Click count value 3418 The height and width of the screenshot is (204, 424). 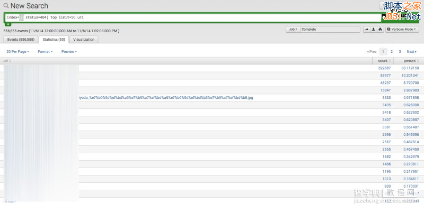click(x=387, y=112)
